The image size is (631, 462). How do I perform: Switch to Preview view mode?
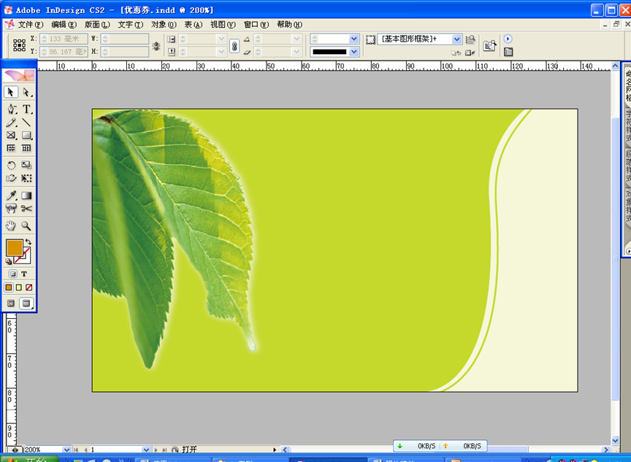coord(26,303)
